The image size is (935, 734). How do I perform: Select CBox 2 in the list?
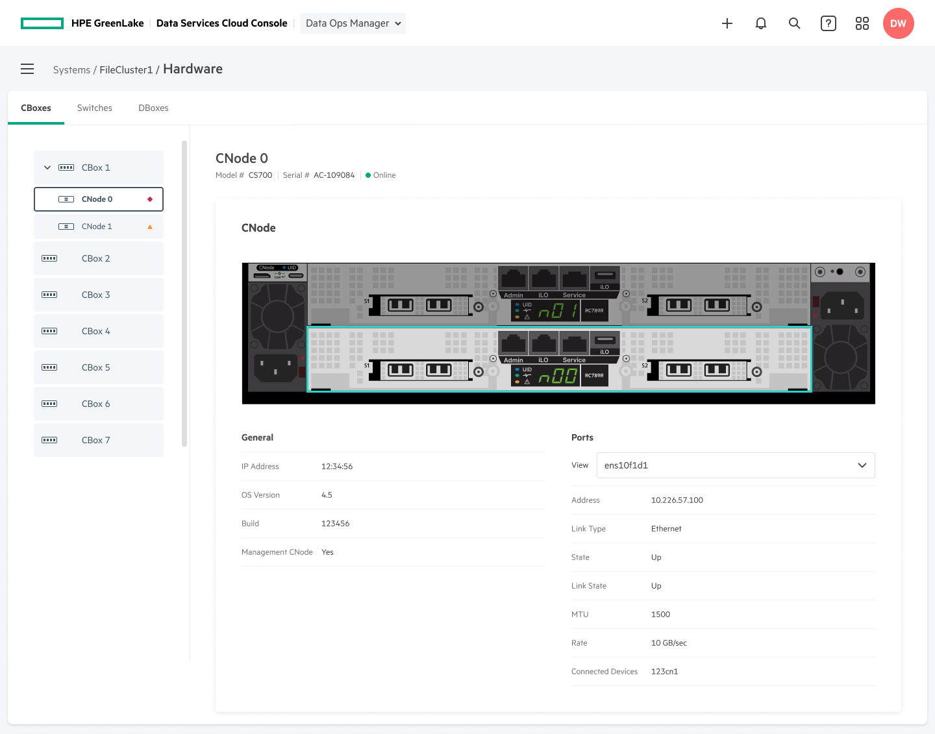[99, 258]
